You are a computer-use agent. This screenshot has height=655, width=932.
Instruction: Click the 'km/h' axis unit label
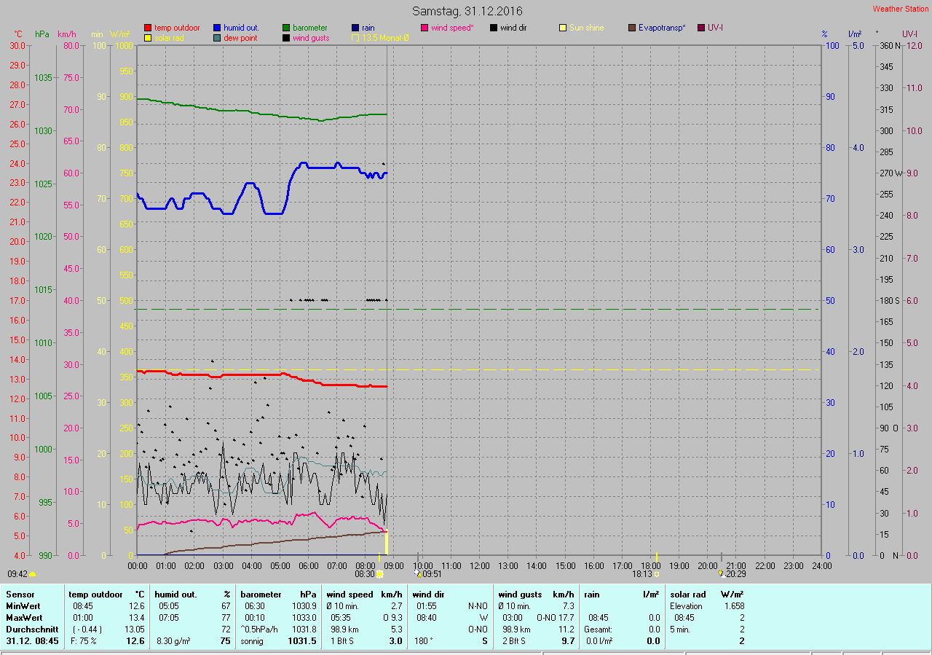(x=66, y=34)
